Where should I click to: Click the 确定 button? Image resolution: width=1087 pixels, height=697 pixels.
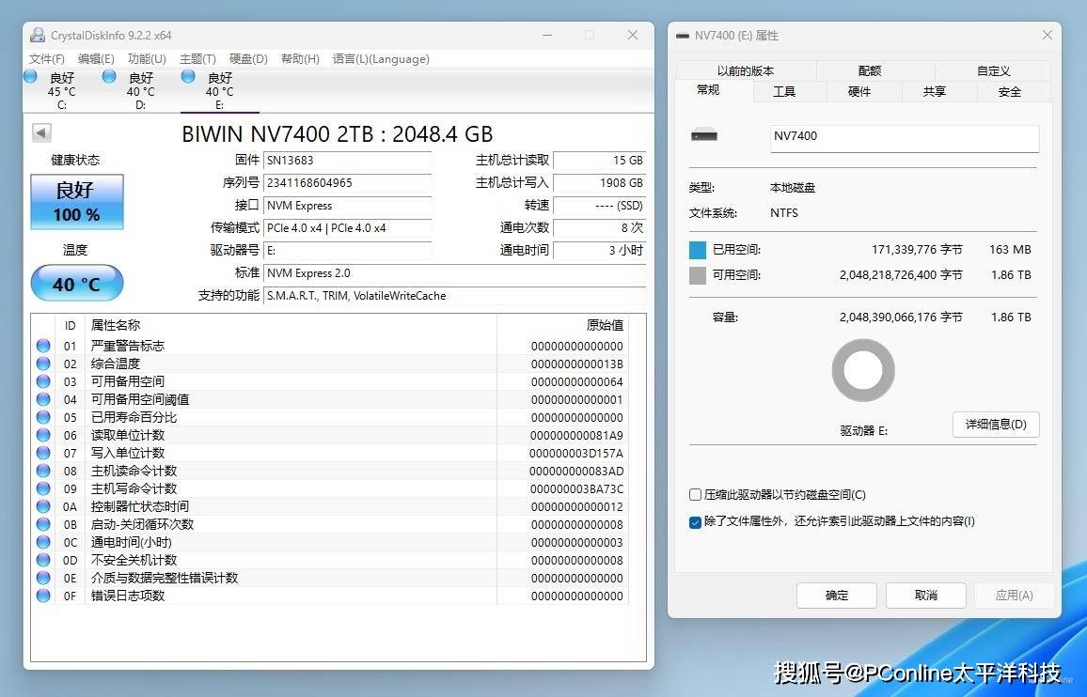(x=836, y=596)
